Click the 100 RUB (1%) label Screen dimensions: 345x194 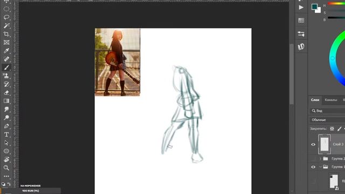tap(30, 191)
